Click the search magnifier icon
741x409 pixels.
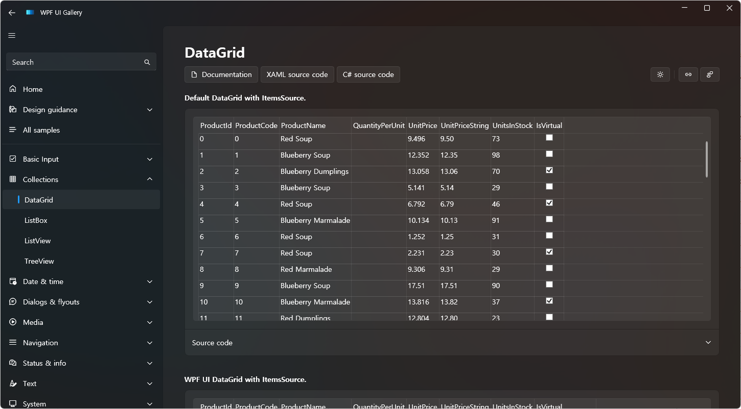tap(147, 62)
